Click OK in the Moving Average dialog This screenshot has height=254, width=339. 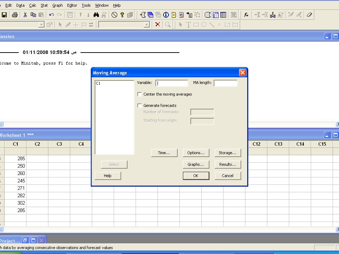[x=196, y=176]
